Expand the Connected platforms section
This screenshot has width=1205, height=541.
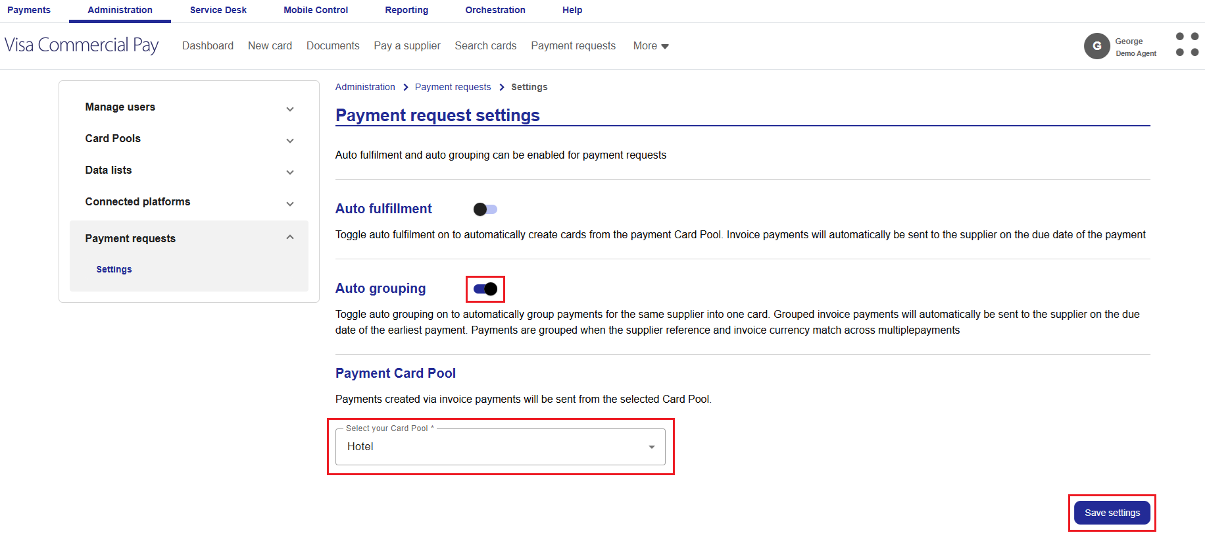(189, 202)
